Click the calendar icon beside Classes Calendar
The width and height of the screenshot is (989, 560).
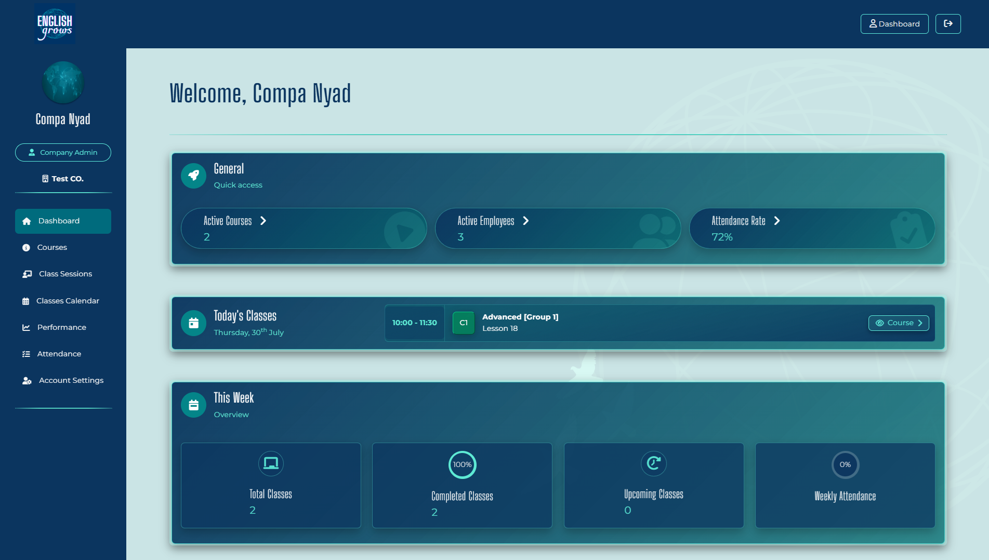25,301
